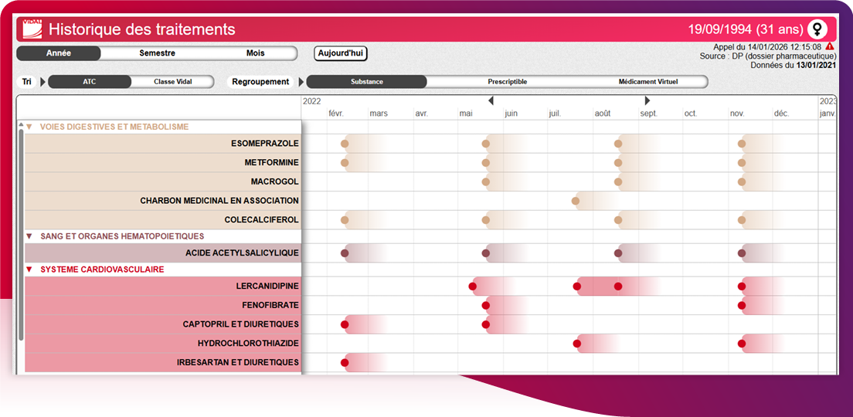Click the Aujourd'hui button
Image resolution: width=853 pixels, height=417 pixels.
point(340,53)
